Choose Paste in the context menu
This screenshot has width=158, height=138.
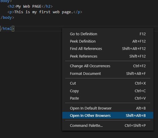tap(108, 98)
